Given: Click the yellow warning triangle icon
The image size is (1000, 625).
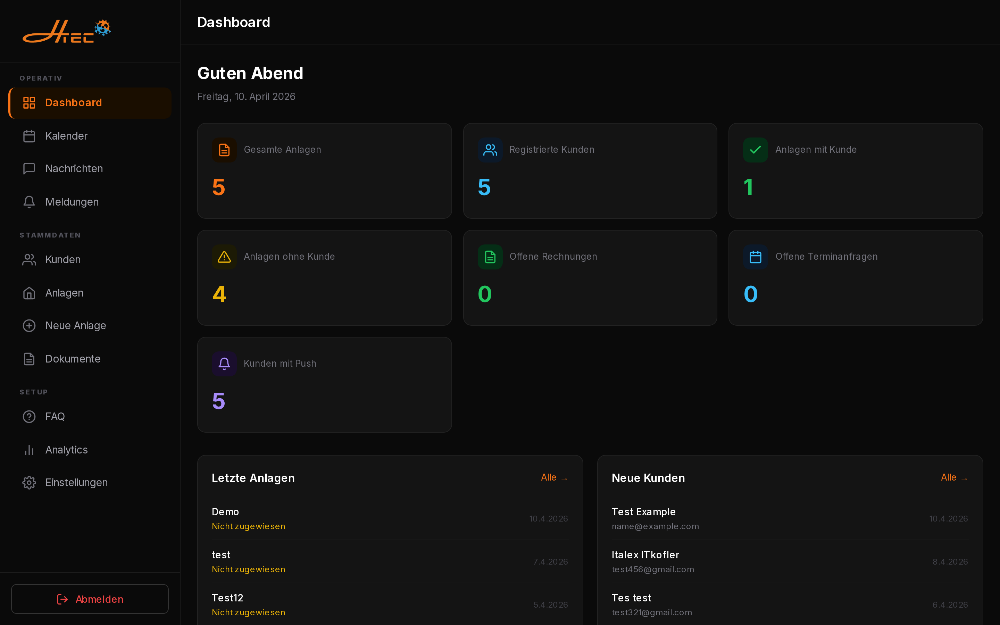Looking at the screenshot, I should tap(224, 257).
